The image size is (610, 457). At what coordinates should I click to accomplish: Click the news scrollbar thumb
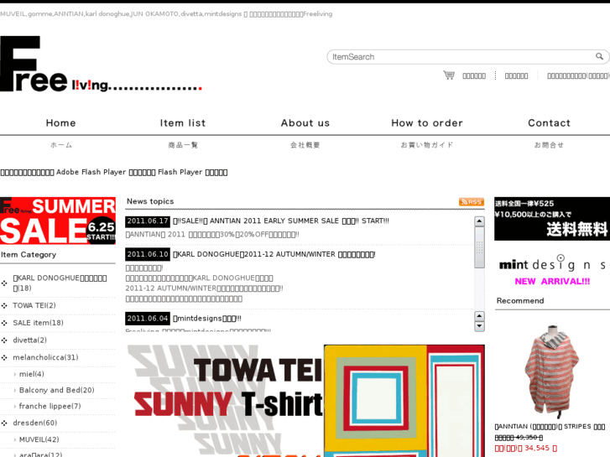479,247
